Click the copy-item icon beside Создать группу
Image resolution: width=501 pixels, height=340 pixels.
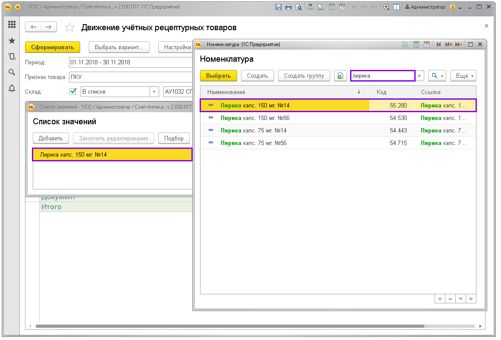(340, 76)
